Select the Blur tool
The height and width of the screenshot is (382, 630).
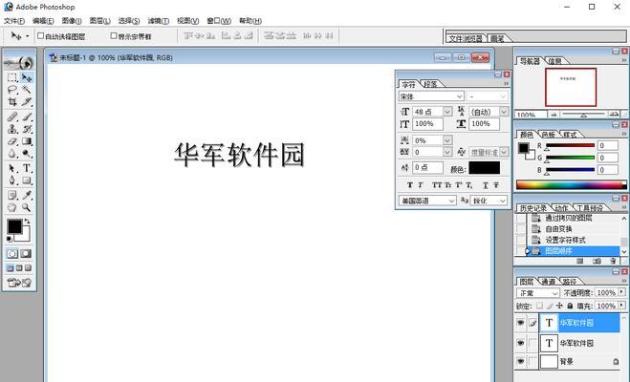12,154
